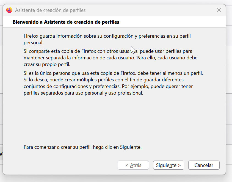This screenshot has height=182, width=232.
Task: Click paragraph starting 'Si es la única persona'
Action: pos(113,83)
